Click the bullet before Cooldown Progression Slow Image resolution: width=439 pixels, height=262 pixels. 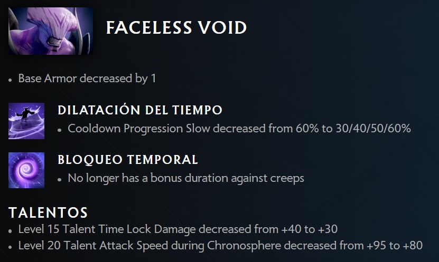tap(61, 130)
